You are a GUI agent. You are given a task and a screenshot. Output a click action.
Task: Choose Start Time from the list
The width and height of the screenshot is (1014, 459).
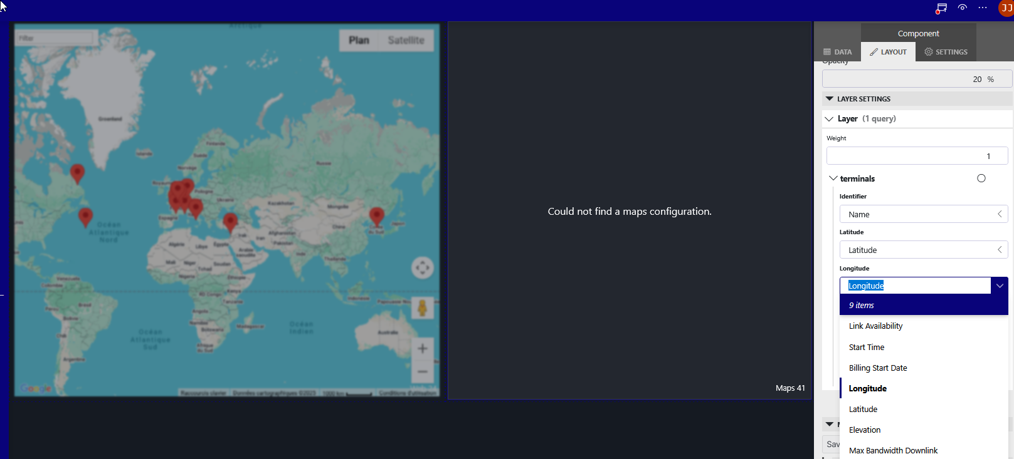point(924,348)
